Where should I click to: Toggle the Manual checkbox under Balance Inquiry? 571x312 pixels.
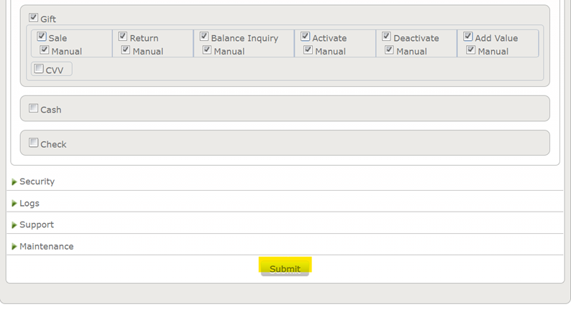click(x=207, y=50)
